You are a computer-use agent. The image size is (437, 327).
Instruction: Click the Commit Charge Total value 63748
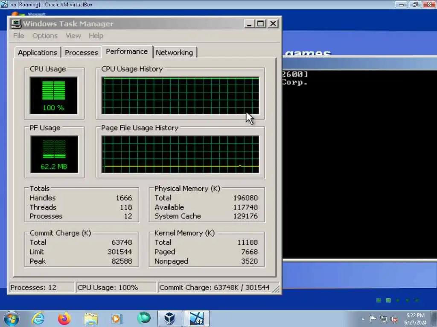point(122,242)
